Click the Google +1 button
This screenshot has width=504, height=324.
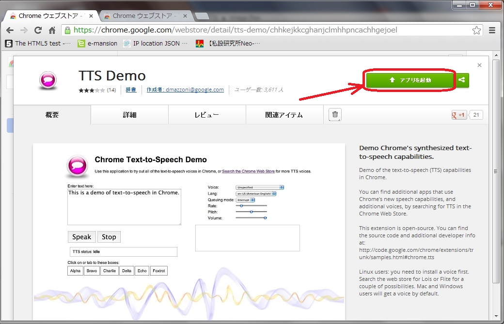tap(459, 115)
